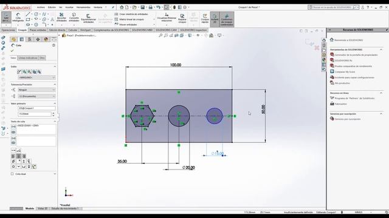389x218 pixels.
Task: Click Equidistanciar entidades offset tool
Action: (x=88, y=19)
